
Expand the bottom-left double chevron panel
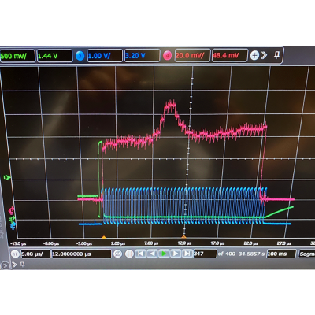tap(5, 265)
